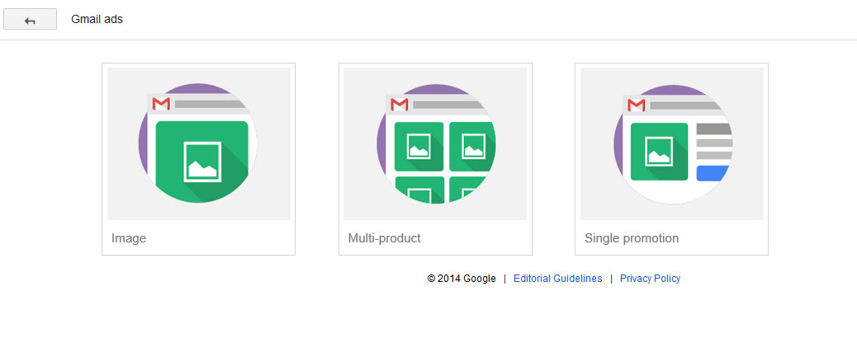The image size is (857, 338).
Task: Click the "Single promotion" label text
Action: click(632, 238)
